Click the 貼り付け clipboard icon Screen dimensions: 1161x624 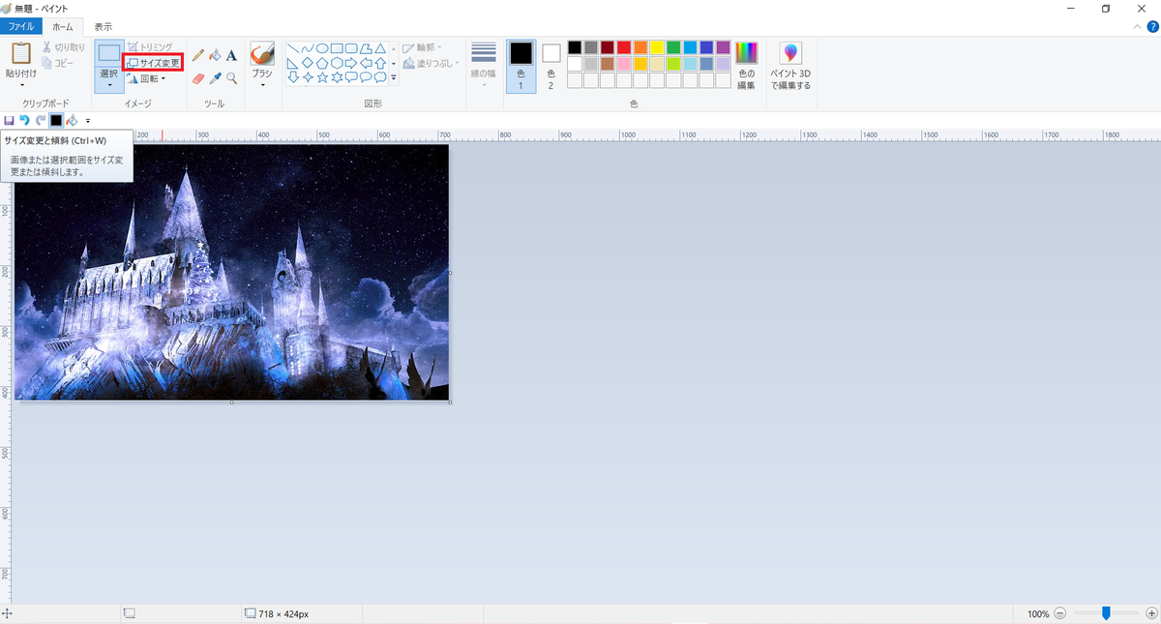(x=21, y=53)
